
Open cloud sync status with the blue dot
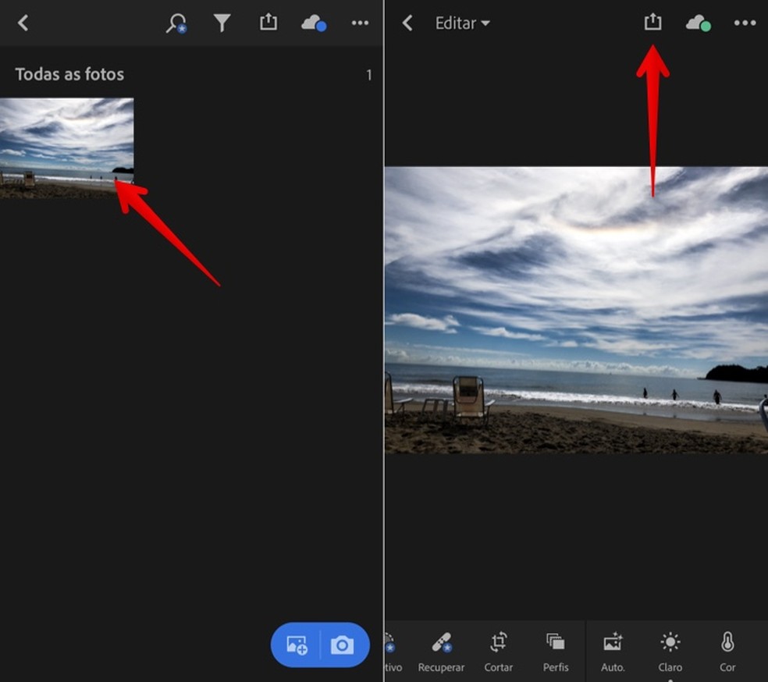314,23
